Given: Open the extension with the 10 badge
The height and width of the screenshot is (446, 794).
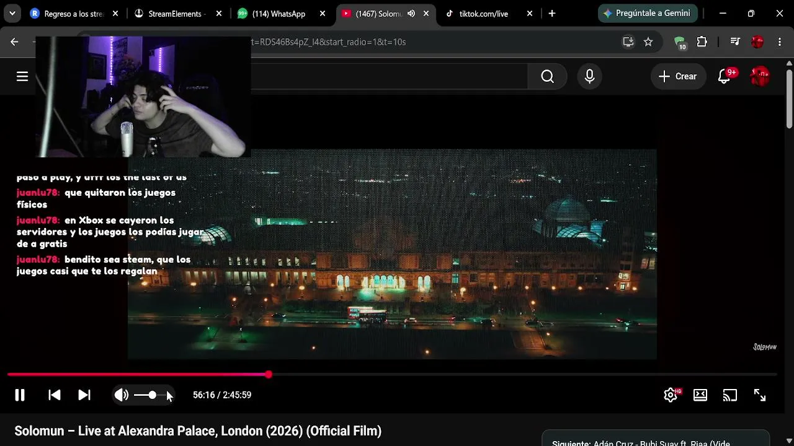Looking at the screenshot, I should tap(680, 42).
